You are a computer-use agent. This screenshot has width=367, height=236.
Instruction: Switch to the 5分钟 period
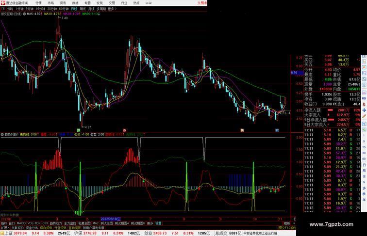coord(30,9)
